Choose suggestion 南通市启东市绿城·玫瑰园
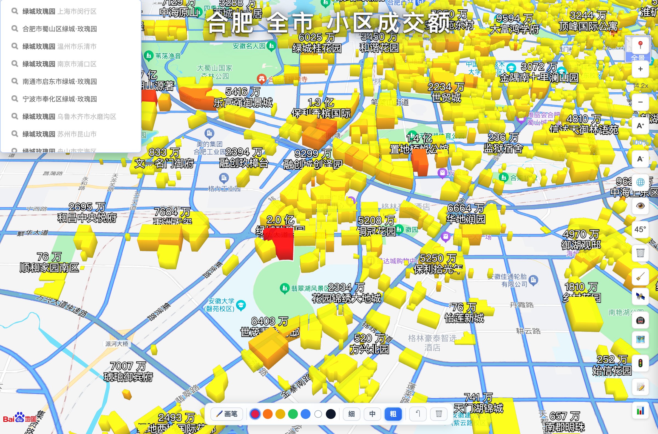Image resolution: width=658 pixels, height=434 pixels. [71, 81]
